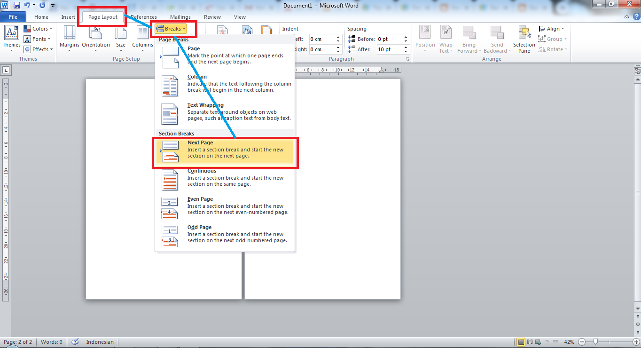Switch to the Mailings tab
The width and height of the screenshot is (641, 348).
tap(180, 17)
